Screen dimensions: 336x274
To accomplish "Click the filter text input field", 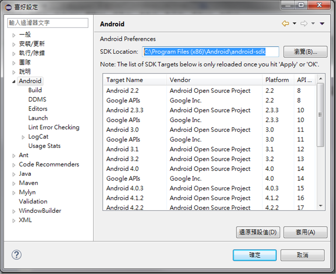I will pyautogui.click(x=48, y=23).
